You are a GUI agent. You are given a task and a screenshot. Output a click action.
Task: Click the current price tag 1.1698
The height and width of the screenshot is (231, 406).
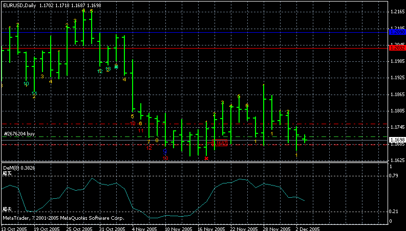397,140
